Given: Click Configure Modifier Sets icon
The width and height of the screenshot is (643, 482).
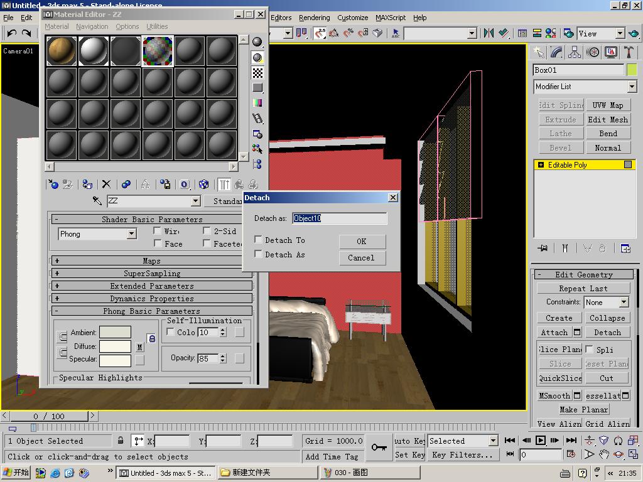Looking at the screenshot, I should (625, 248).
